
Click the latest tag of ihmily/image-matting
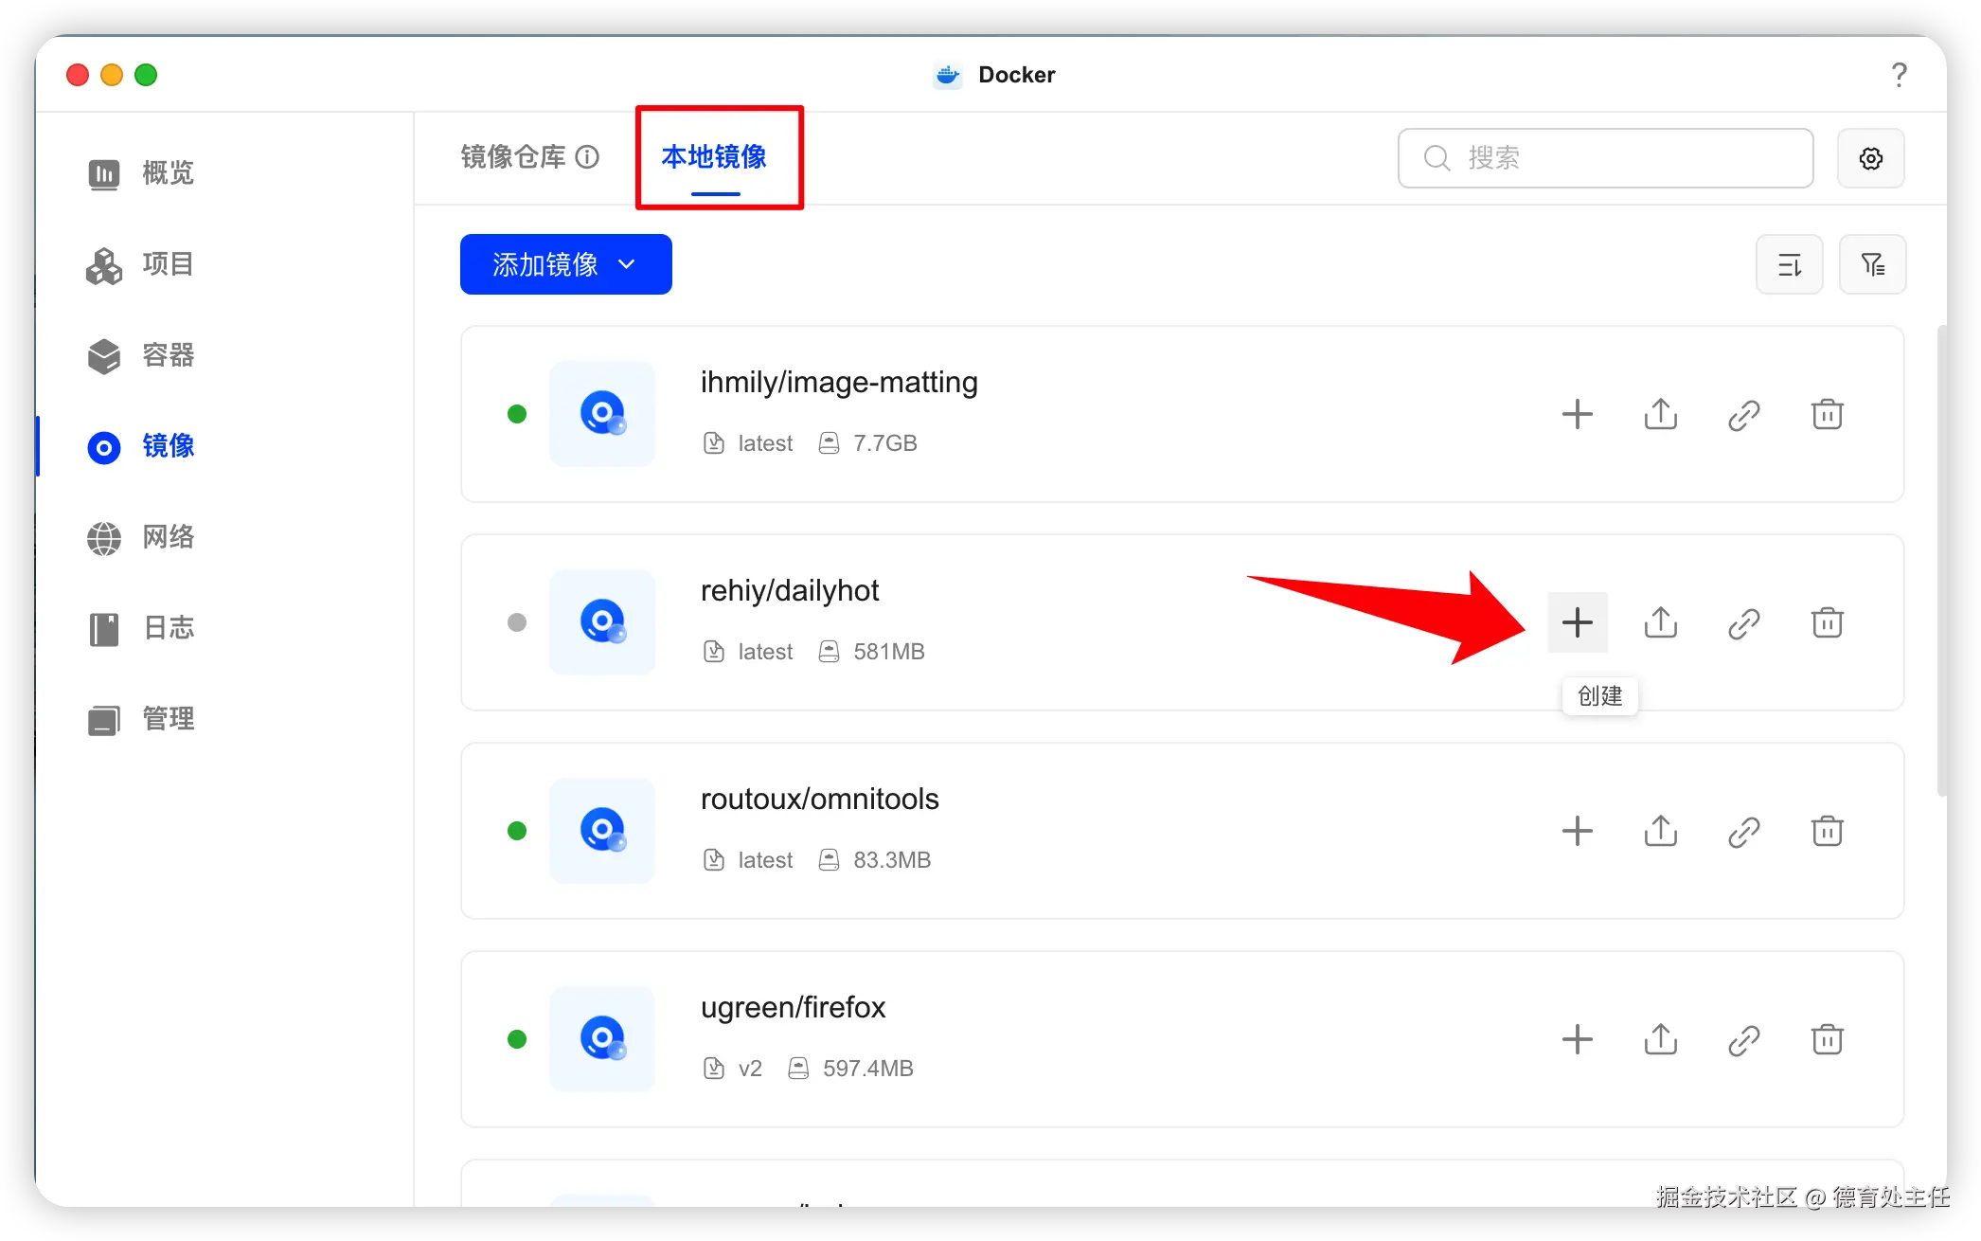pos(765,443)
